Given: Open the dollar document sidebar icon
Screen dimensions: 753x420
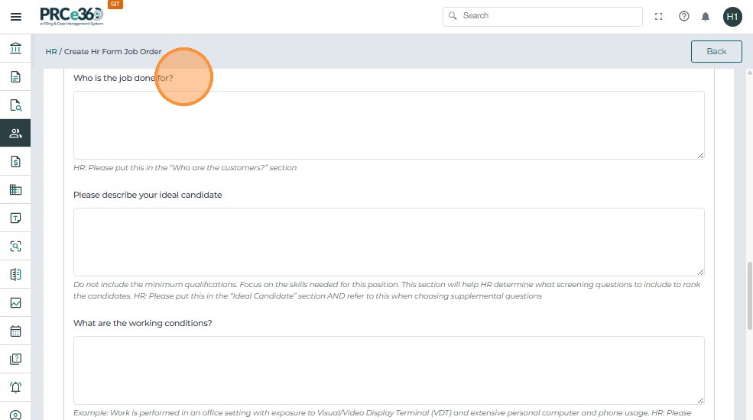Looking at the screenshot, I should (x=15, y=161).
